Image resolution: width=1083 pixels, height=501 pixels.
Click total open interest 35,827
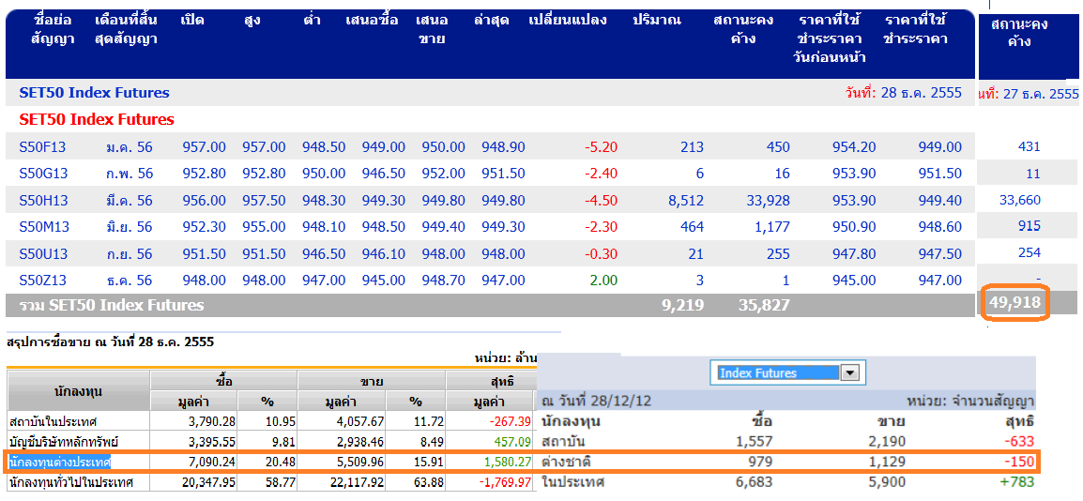[x=763, y=304]
